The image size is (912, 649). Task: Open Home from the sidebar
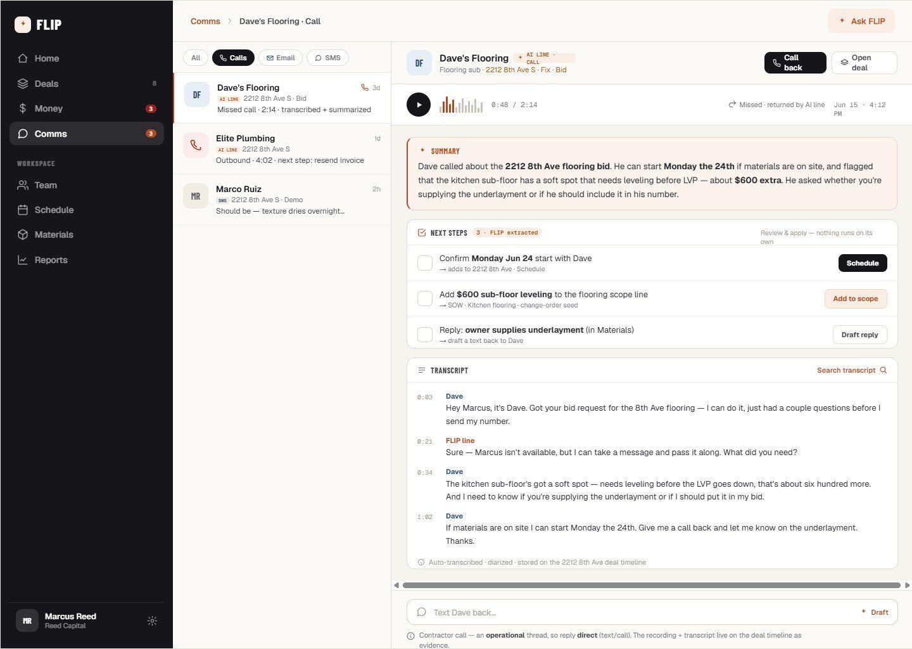86,58
